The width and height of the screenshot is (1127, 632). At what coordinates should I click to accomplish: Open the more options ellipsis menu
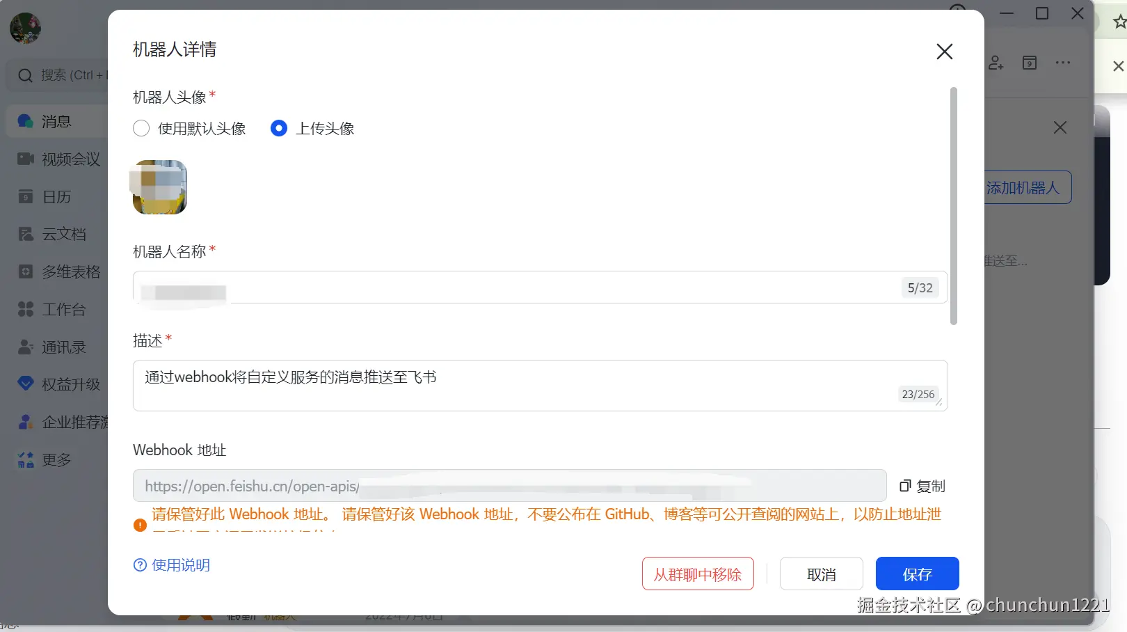1063,63
